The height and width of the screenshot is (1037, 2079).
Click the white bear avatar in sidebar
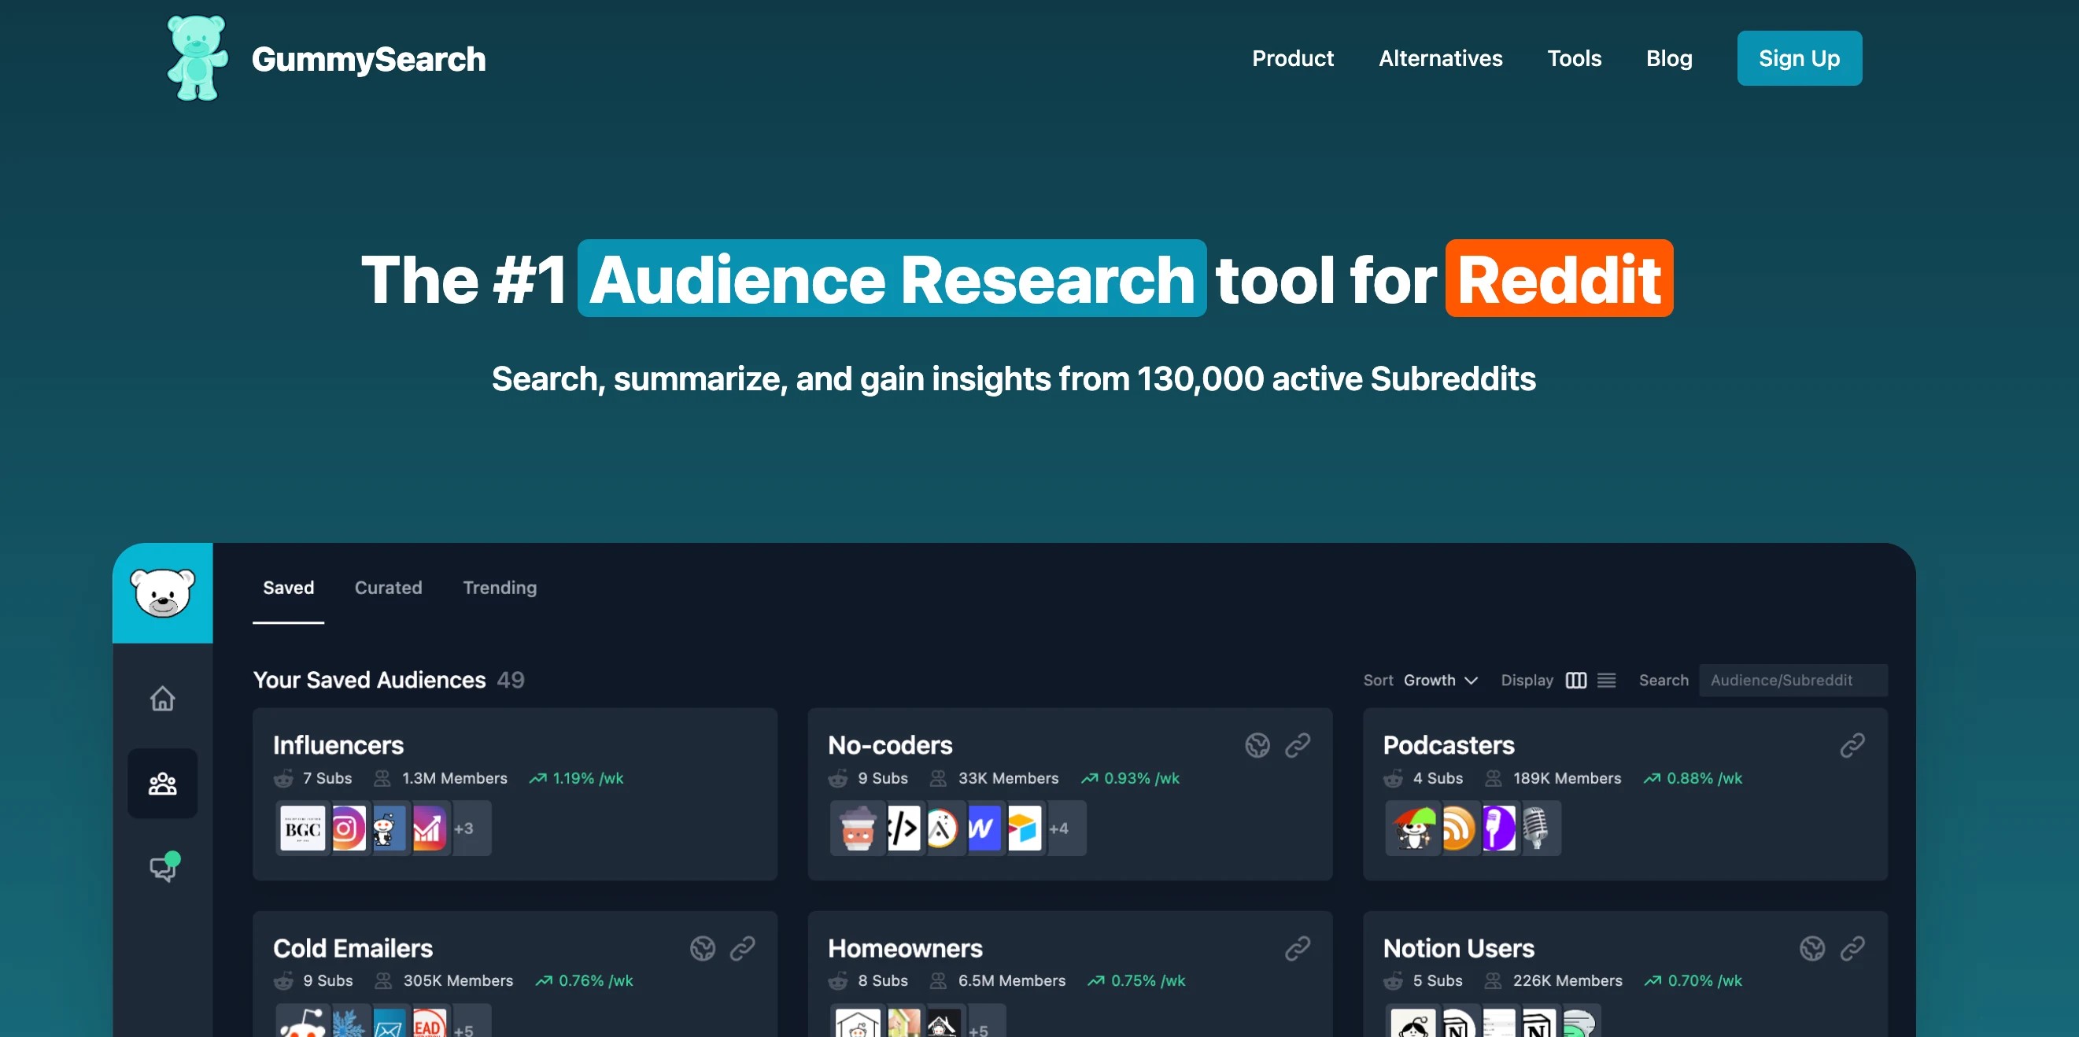(162, 592)
